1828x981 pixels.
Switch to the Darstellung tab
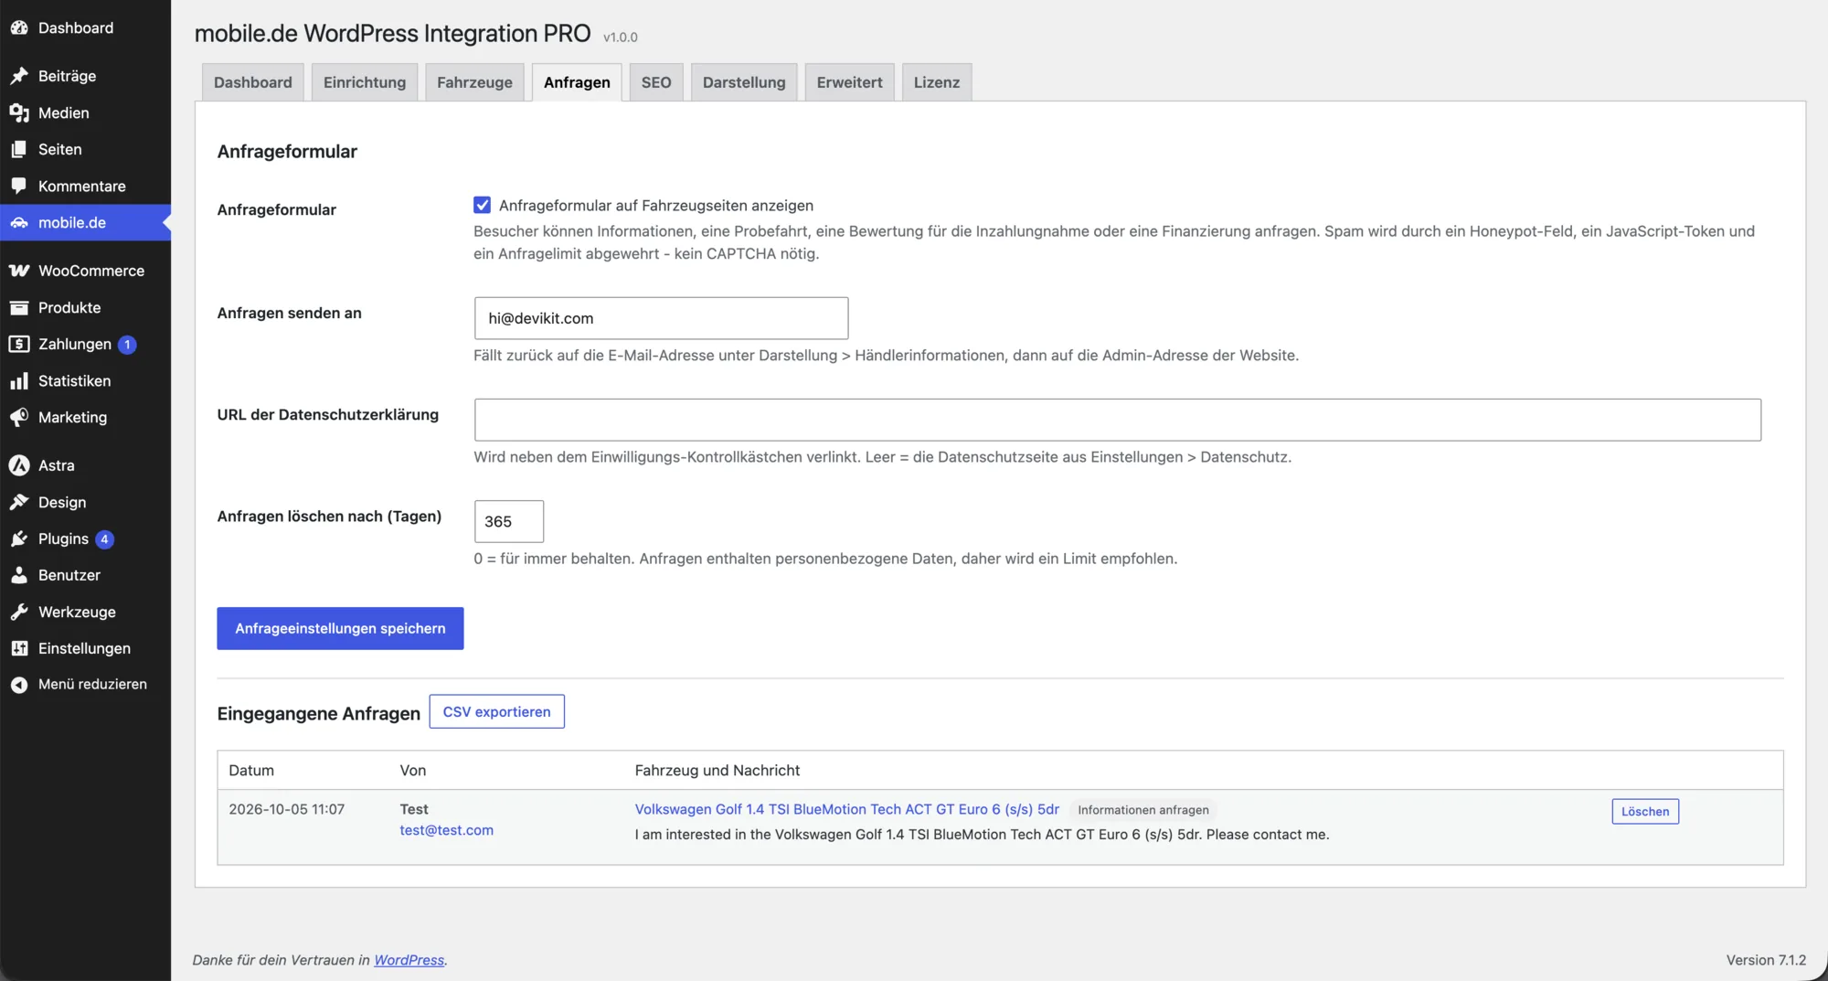point(744,82)
